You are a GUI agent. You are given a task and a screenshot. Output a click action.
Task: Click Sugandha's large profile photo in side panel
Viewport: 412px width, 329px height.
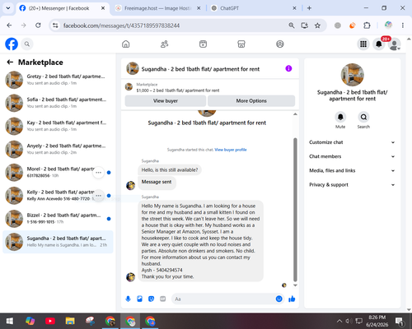point(352,75)
